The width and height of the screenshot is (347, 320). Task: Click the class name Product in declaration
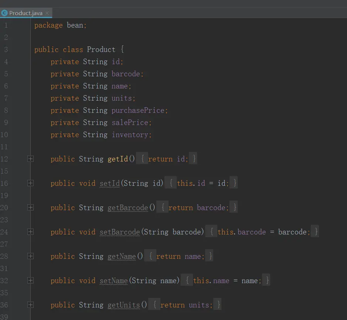click(x=101, y=49)
